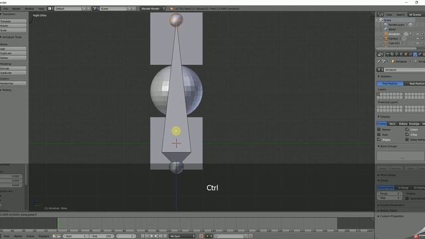Image resolution: width=425 pixels, height=239 pixels.
Task: Toggle visibility eye for Camera in outliner
Action: (x=418, y=39)
